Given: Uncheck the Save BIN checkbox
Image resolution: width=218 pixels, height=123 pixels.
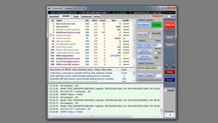Looking at the screenshot, I should click(x=150, y=33).
